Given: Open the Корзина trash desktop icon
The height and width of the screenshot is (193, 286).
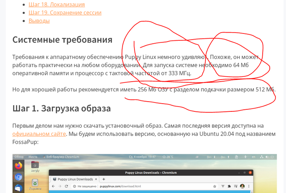Looking at the screenshot, I should 35,183.
